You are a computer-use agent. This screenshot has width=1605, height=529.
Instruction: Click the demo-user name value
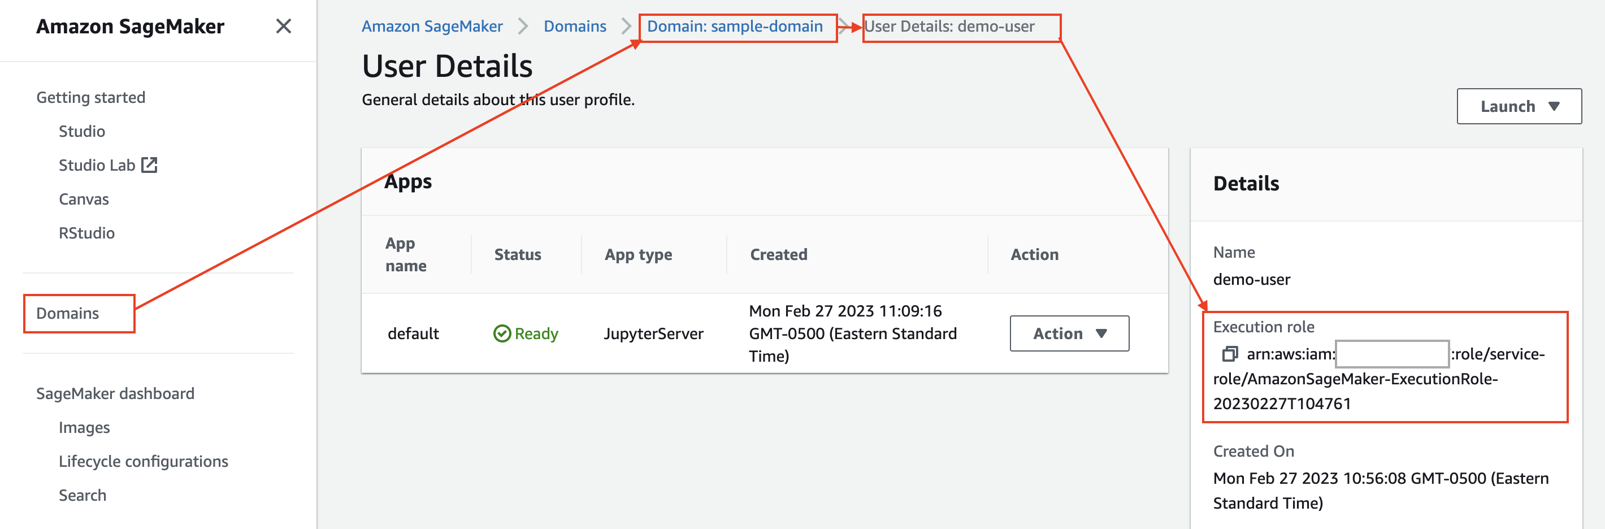(x=1251, y=279)
